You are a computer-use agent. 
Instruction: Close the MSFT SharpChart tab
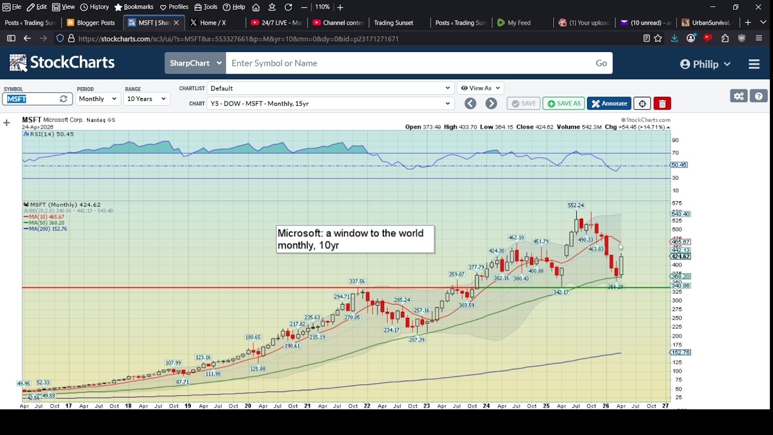(x=176, y=23)
